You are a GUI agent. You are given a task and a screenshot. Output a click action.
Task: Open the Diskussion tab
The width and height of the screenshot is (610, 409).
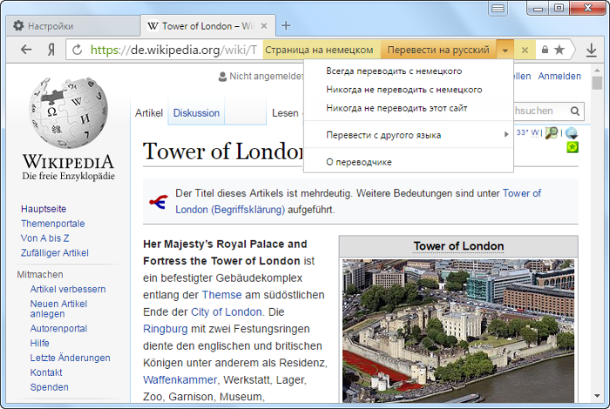[196, 113]
